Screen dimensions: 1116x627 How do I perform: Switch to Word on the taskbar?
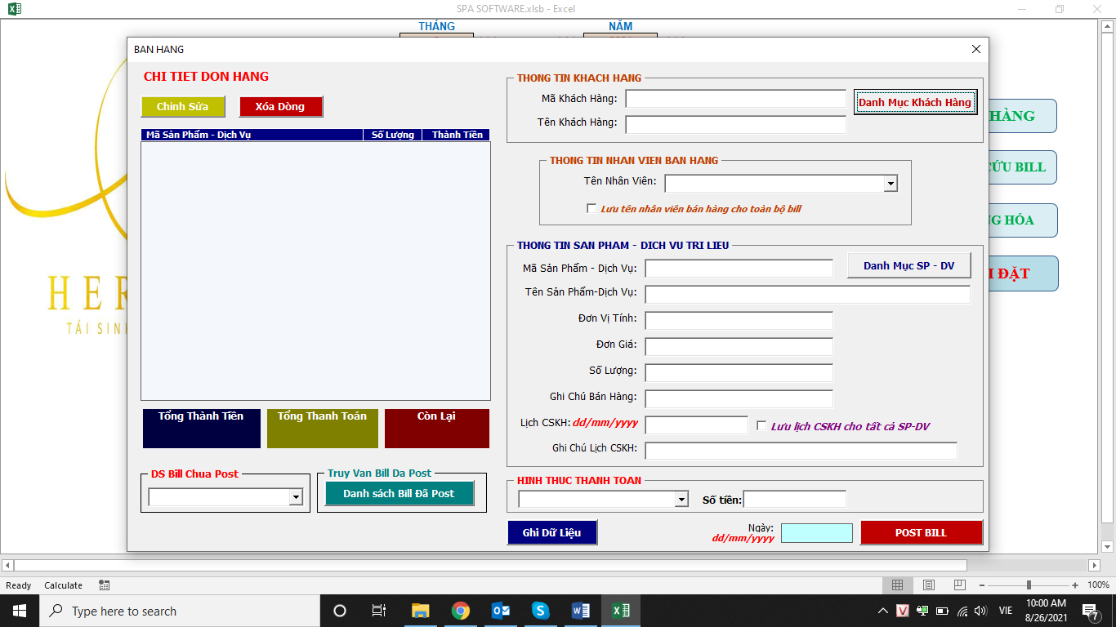[581, 611]
